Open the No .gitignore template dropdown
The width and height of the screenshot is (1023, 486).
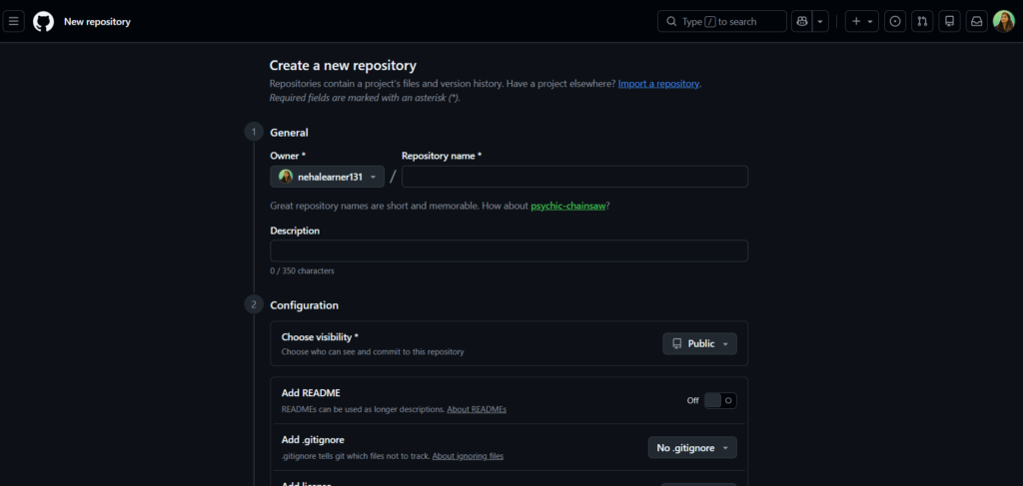[692, 447]
